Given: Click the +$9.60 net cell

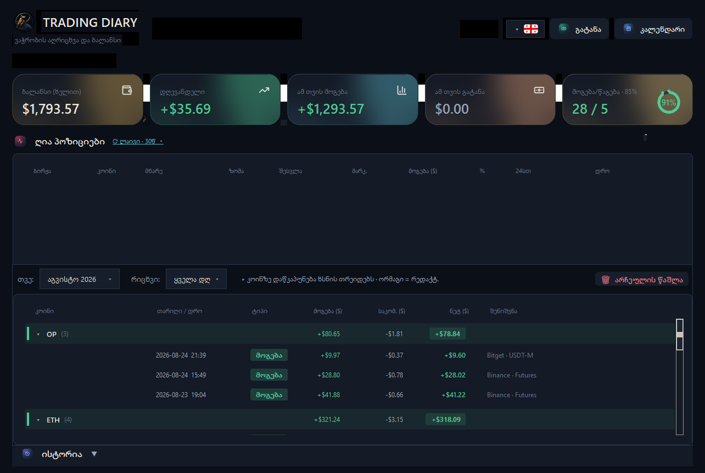Looking at the screenshot, I should (x=455, y=355).
